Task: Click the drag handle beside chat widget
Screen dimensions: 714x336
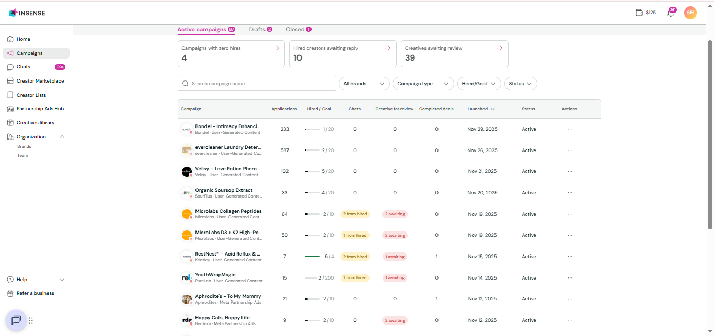Action: coord(31,321)
